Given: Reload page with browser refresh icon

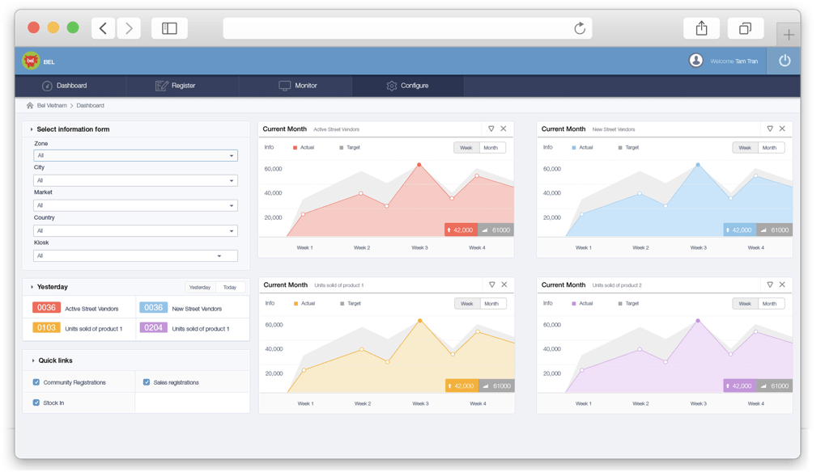Looking at the screenshot, I should 580,28.
